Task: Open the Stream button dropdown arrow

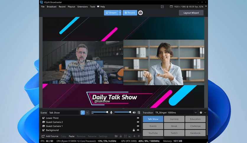Action: [x=120, y=13]
